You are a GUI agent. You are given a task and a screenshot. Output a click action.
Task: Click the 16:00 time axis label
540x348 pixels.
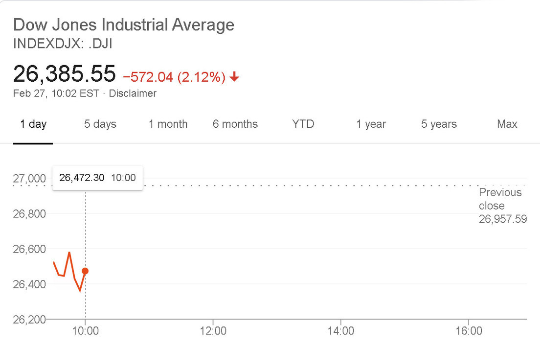click(468, 331)
